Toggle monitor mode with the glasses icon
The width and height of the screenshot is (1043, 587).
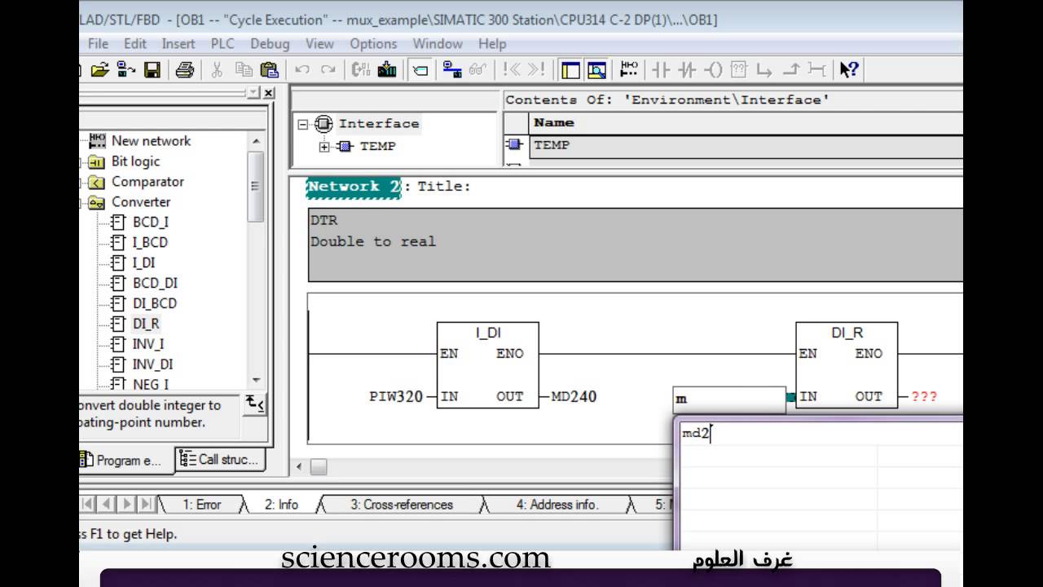(x=478, y=70)
